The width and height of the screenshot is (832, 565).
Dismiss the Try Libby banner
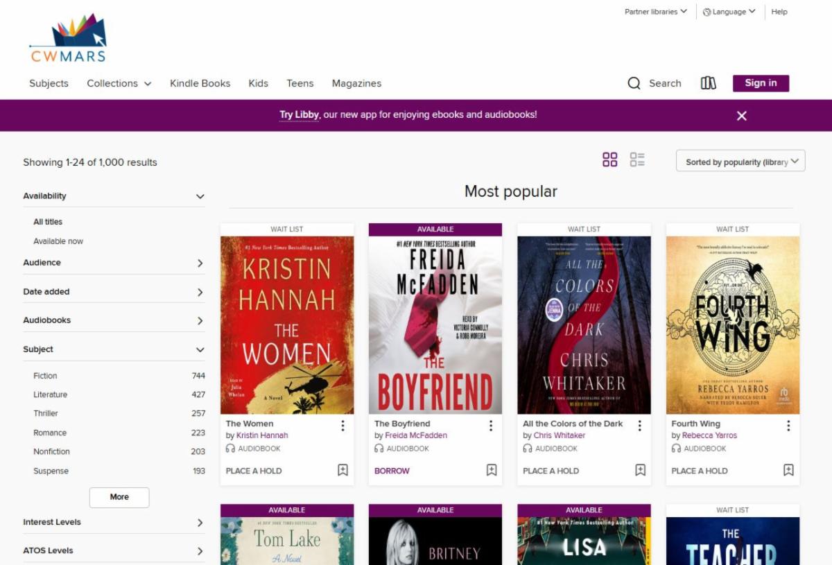(x=741, y=116)
